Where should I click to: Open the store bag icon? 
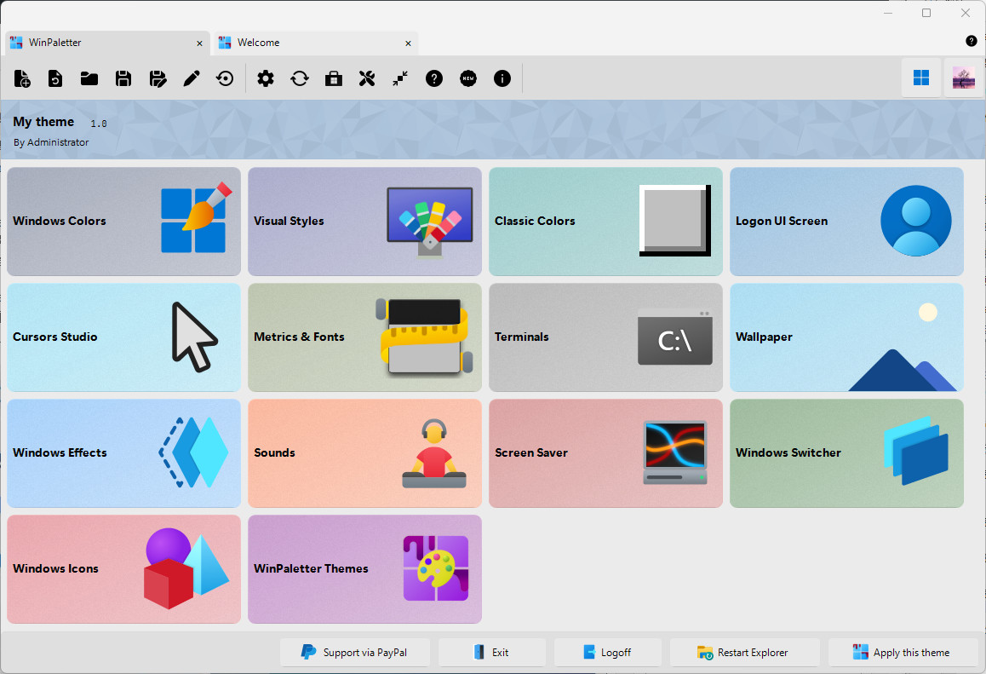[x=333, y=78]
